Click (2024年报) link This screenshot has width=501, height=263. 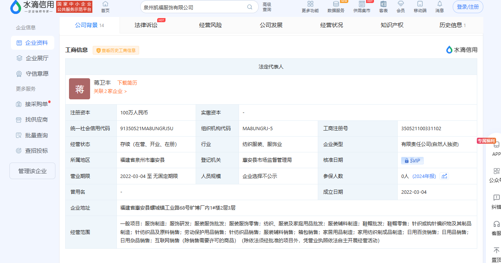point(424,176)
